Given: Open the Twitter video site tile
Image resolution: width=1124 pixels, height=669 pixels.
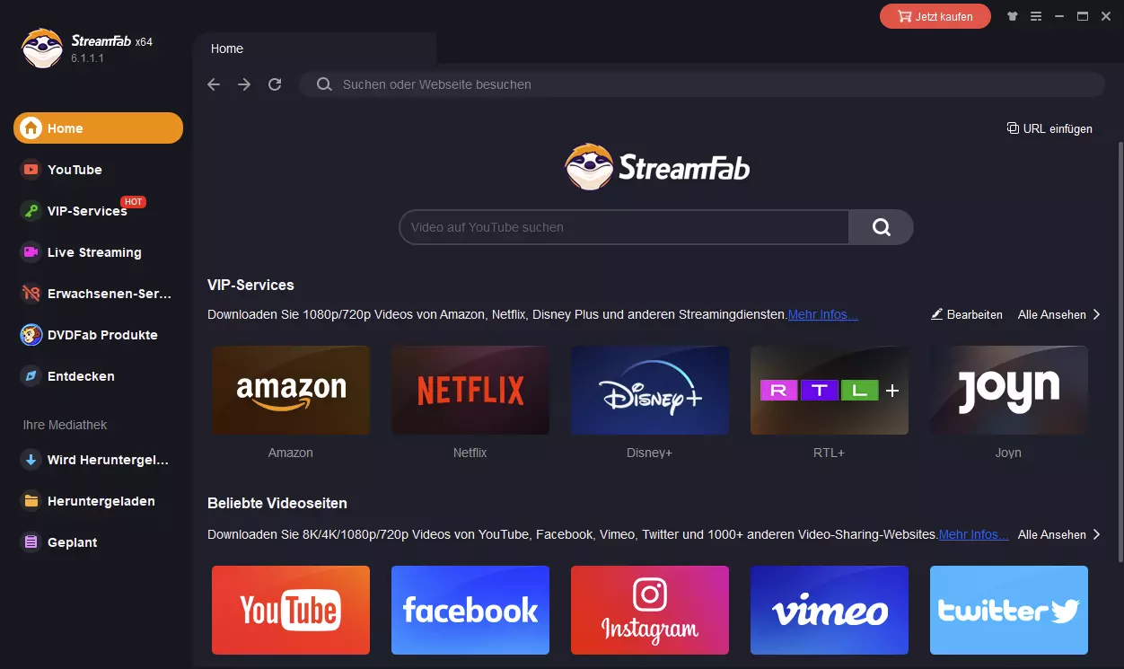Looking at the screenshot, I should 1009,611.
